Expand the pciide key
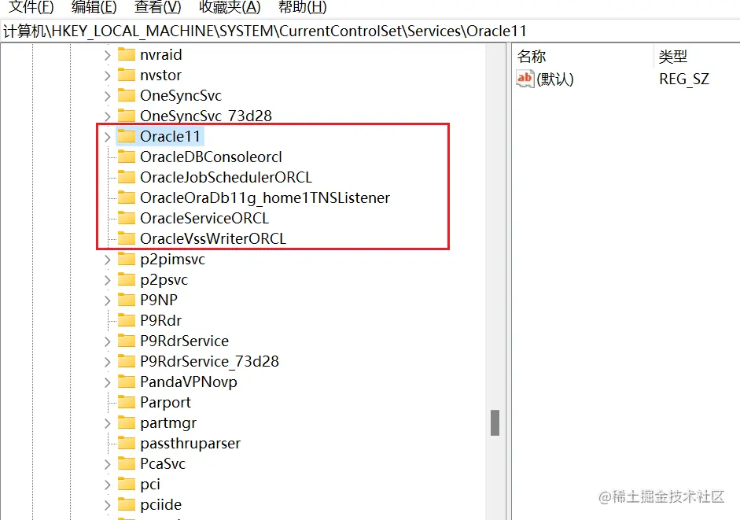Screen dimensions: 740x520 click(107, 505)
